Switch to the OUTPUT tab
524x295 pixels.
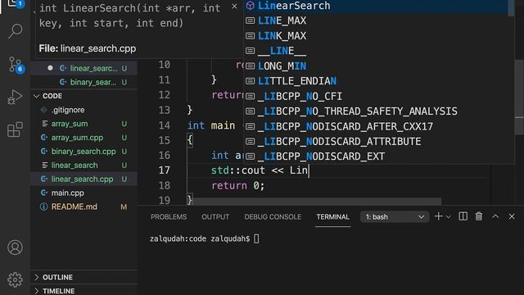click(215, 217)
